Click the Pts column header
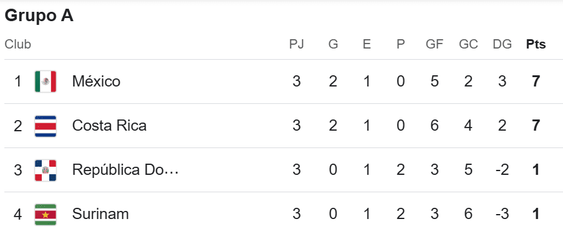This screenshot has height=252, width=563. pos(536,44)
